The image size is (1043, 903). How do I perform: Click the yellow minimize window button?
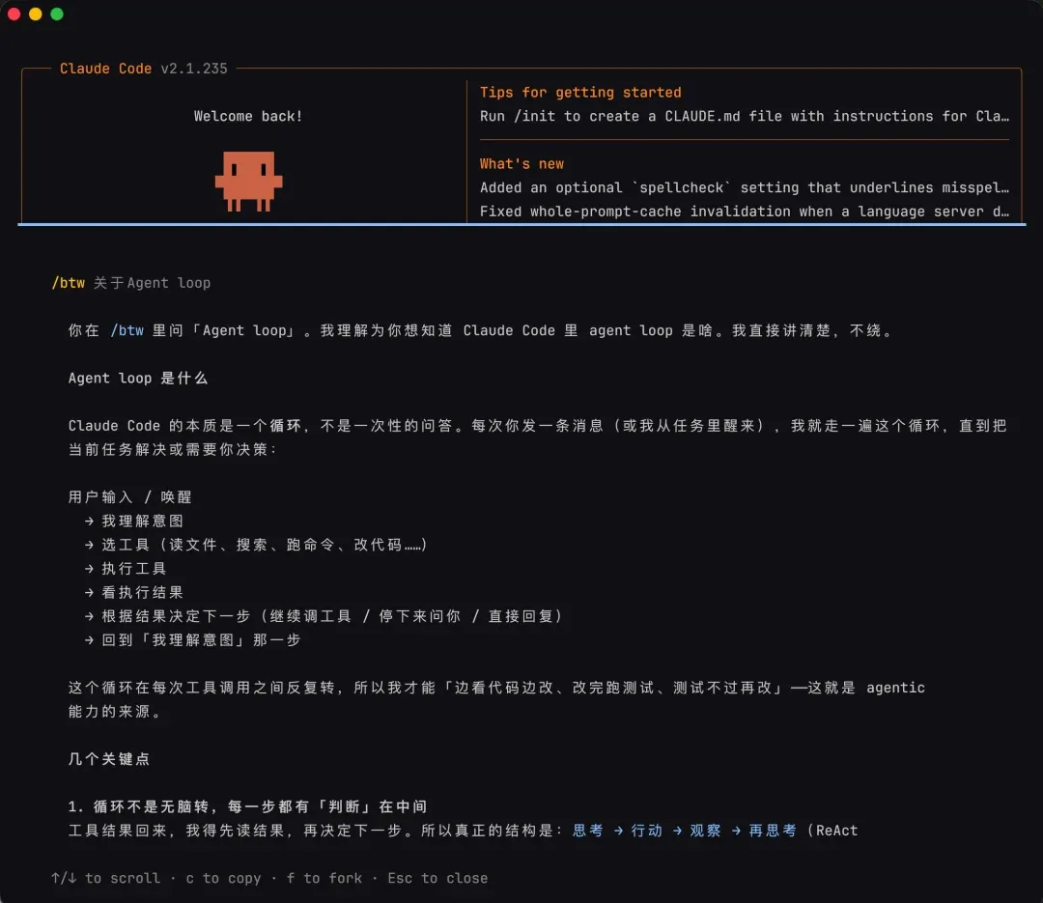coord(36,14)
